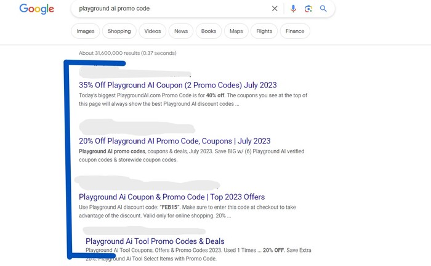Viewport: 431px width, 266px height.
Task: Open '35% Off Playground AI Coupon' result
Action: (178, 85)
